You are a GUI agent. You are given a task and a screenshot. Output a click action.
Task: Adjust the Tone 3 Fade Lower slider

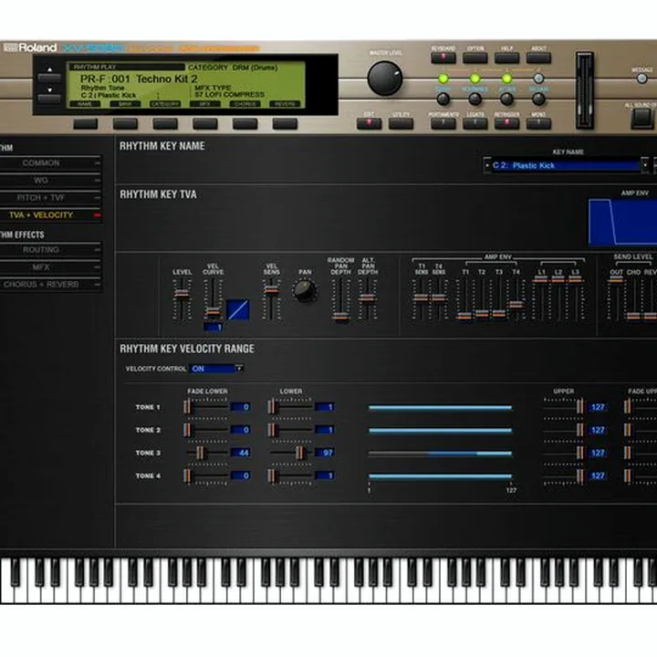point(200,453)
